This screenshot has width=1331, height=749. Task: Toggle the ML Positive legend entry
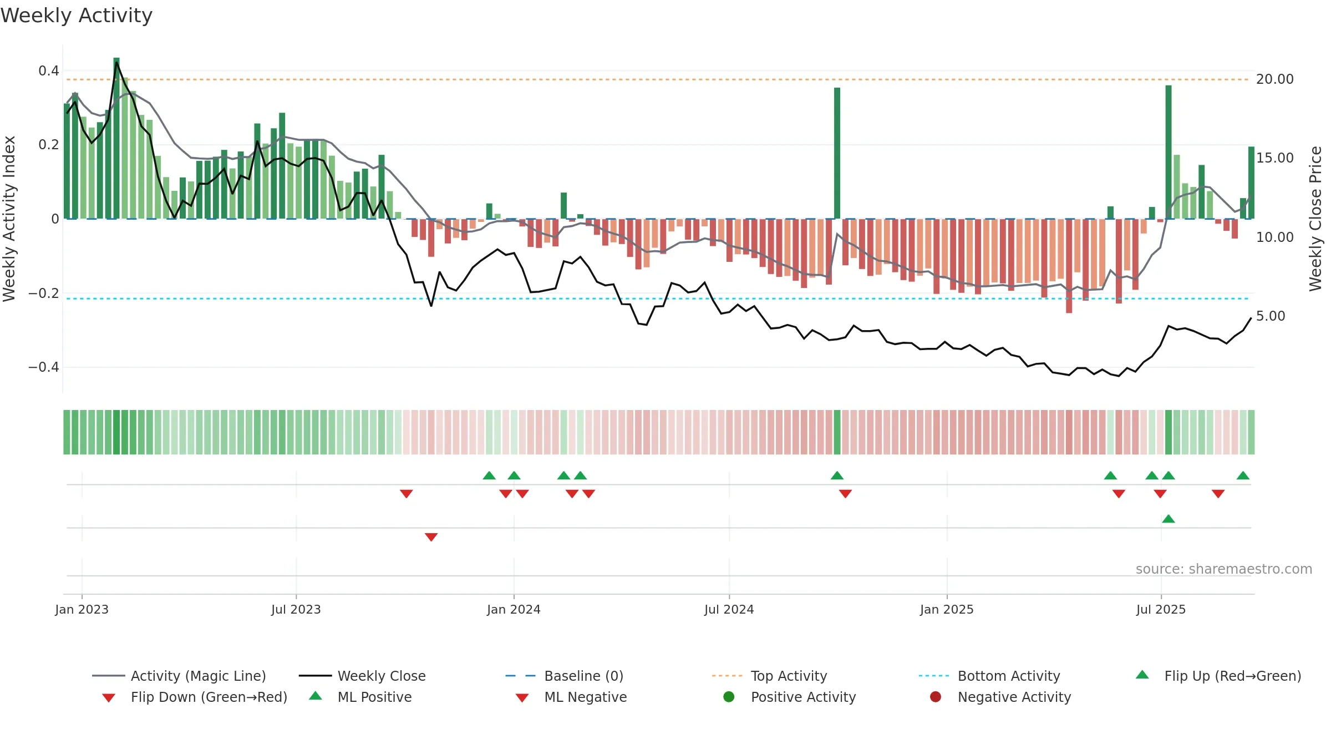point(360,697)
